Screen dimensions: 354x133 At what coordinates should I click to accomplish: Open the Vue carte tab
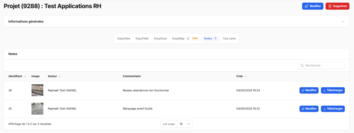point(229,38)
